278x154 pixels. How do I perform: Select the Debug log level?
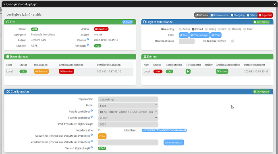pyautogui.click(x=206, y=29)
